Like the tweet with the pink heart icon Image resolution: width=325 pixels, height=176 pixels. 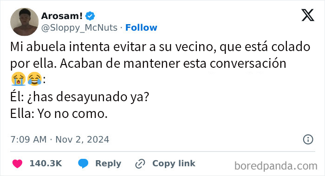(x=18, y=163)
